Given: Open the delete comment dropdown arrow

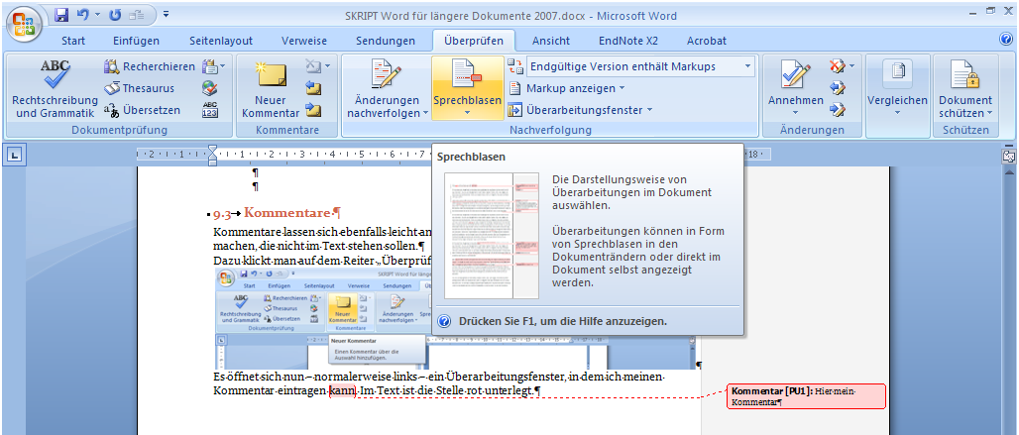Looking at the screenshot, I should pyautogui.click(x=327, y=66).
